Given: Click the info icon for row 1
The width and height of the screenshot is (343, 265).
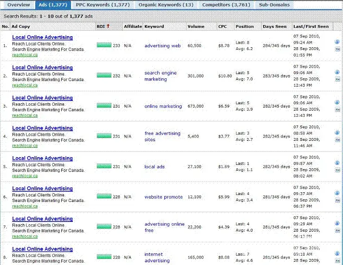Looking at the screenshot, I should [337, 42].
